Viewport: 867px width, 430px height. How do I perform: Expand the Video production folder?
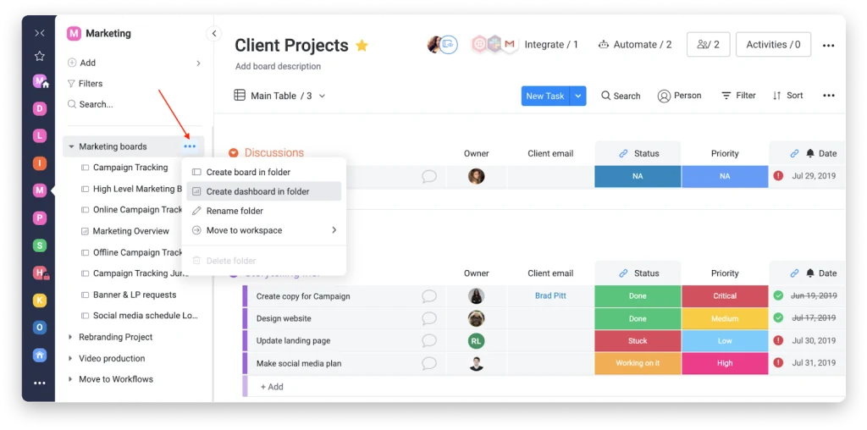coord(70,358)
